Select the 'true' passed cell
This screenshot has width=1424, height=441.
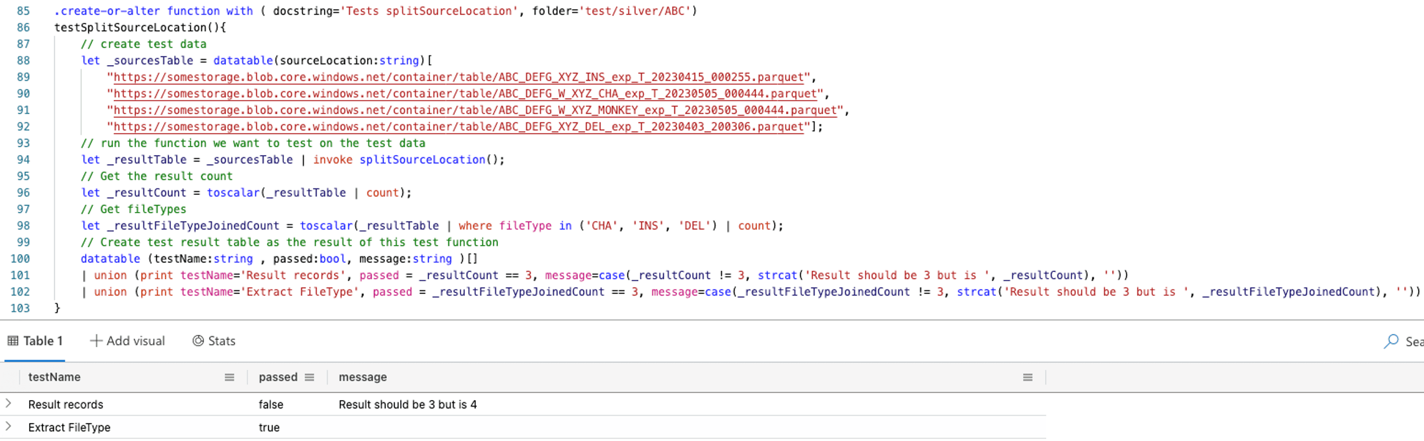[x=269, y=427]
